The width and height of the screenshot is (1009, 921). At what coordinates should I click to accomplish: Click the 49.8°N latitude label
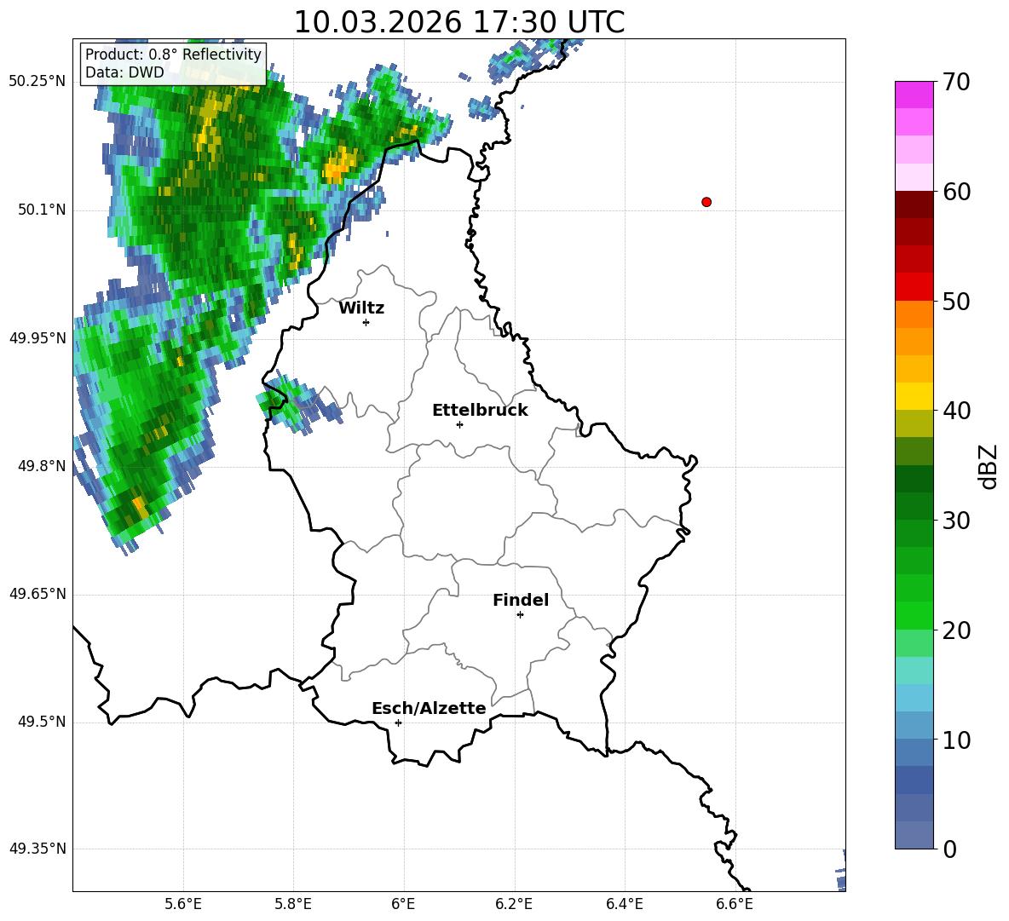42,466
